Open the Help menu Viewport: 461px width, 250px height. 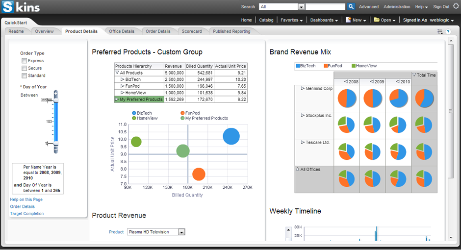pos(421,7)
